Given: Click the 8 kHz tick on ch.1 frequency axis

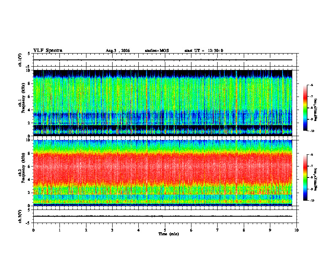Looking at the screenshot, I should (30, 83).
